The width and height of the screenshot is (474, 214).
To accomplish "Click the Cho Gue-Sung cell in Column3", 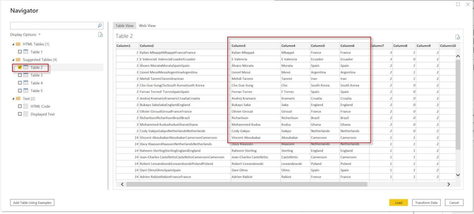I will pos(255,85).
